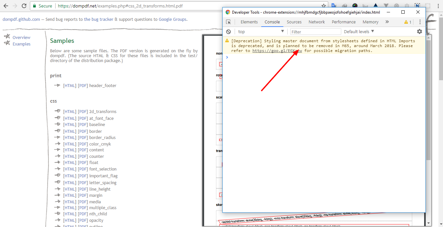Click the warnings count badge in DevTools
Image resolution: width=443 pixels, height=227 pixels.
(x=407, y=22)
